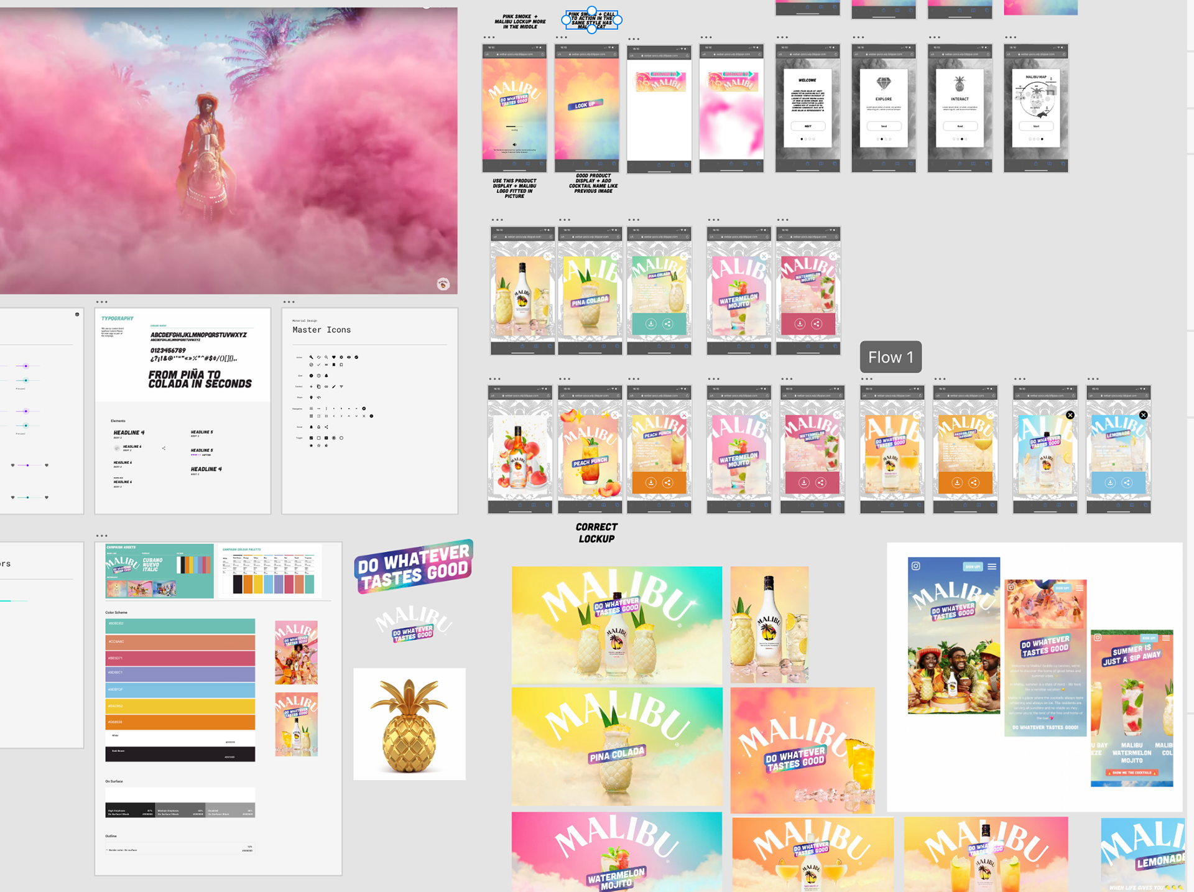Click NEXT on the Welcome screen

[x=807, y=126]
